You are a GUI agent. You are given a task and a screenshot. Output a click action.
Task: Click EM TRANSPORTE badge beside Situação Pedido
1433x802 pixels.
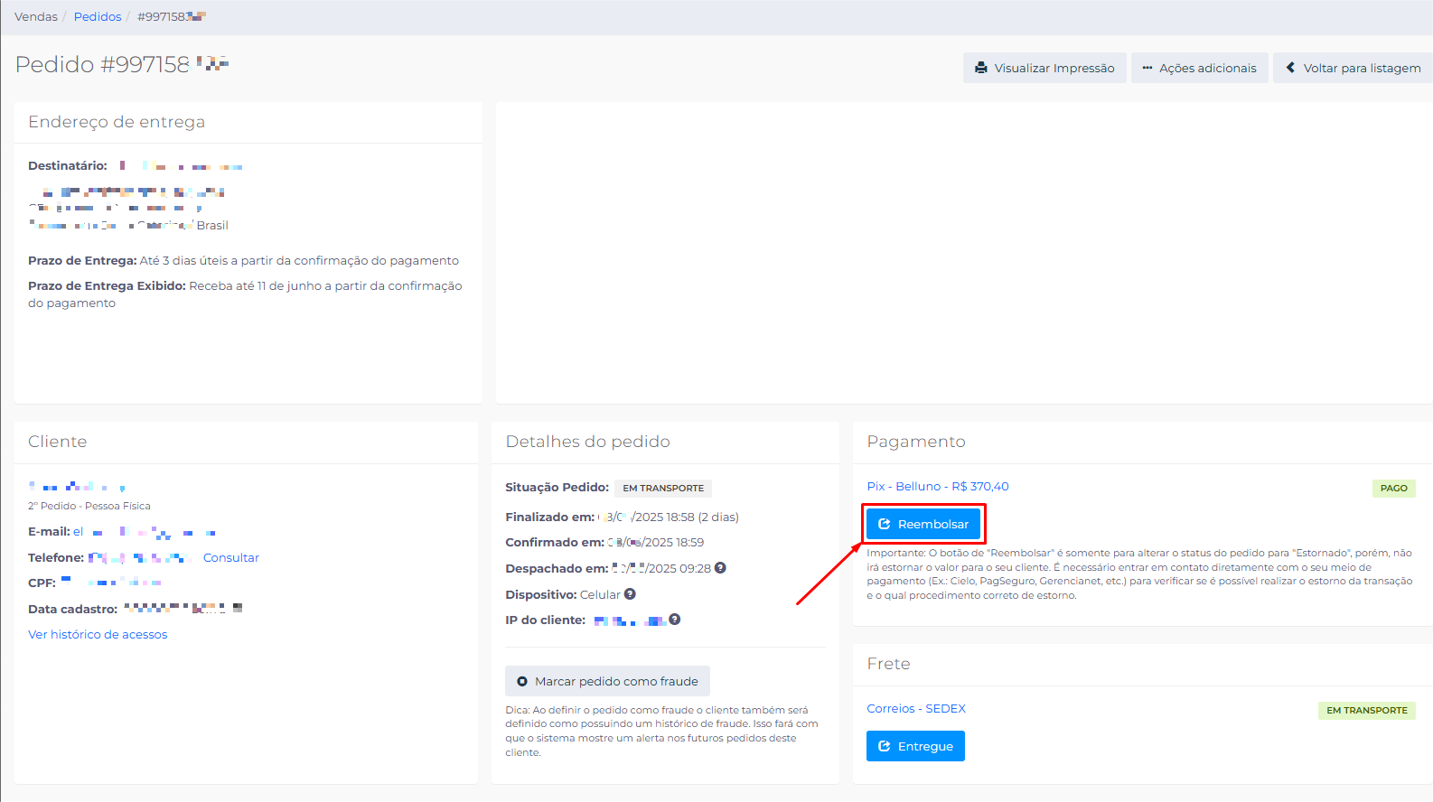[663, 488]
